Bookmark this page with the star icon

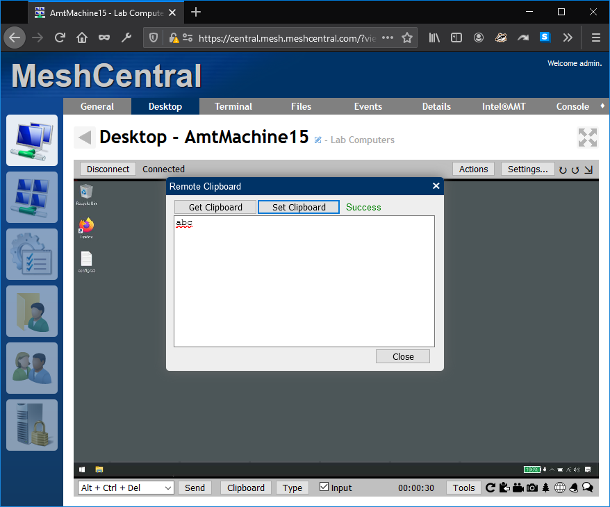[x=407, y=38]
